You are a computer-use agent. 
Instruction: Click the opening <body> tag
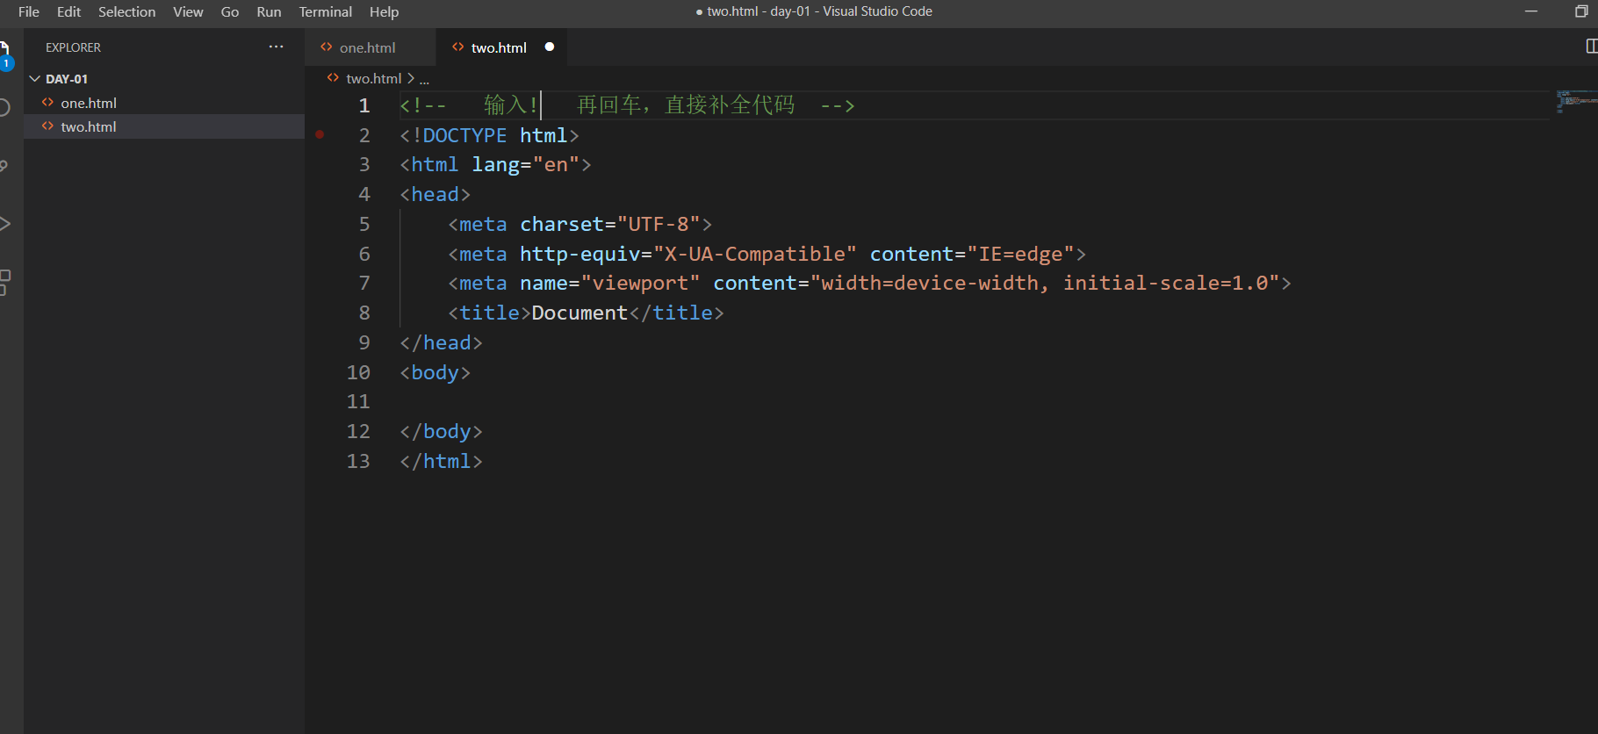435,372
